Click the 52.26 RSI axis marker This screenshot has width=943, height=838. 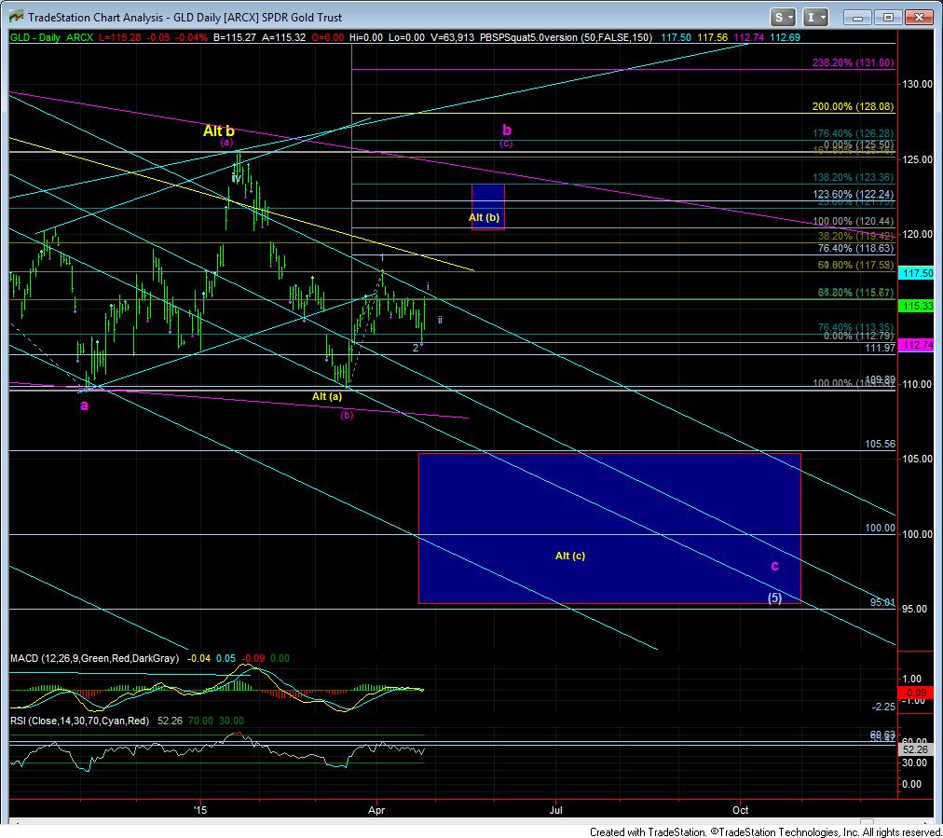[915, 749]
